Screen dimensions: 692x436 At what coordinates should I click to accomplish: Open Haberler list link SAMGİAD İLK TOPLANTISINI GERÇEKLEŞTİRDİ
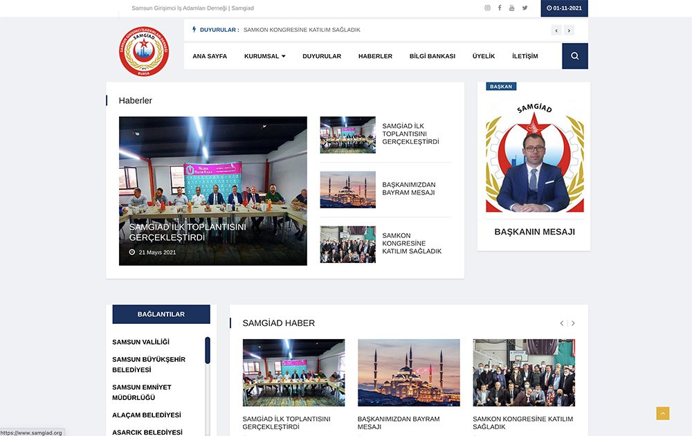point(410,134)
